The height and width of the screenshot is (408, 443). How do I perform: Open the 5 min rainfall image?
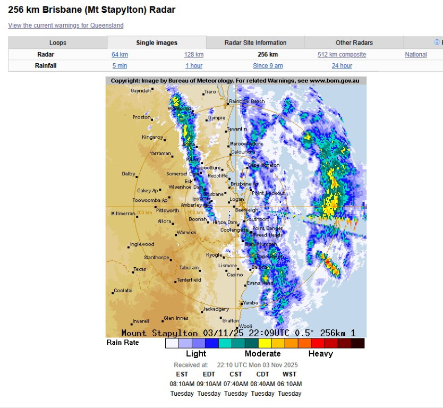point(120,65)
